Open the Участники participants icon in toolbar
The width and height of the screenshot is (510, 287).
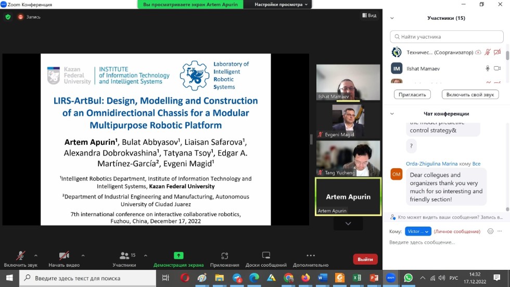click(x=124, y=256)
